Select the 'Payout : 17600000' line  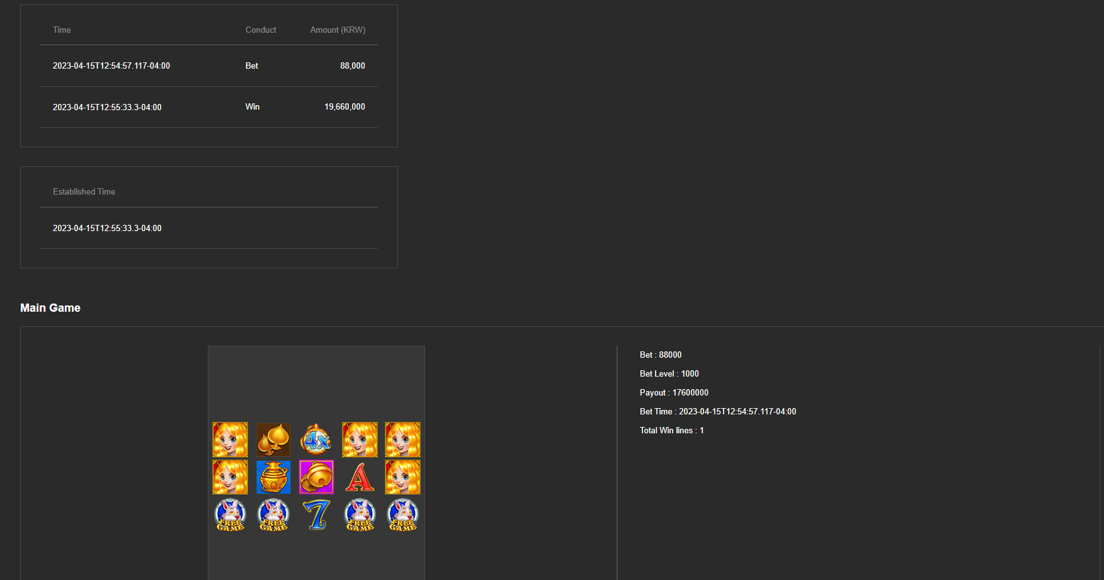click(674, 392)
